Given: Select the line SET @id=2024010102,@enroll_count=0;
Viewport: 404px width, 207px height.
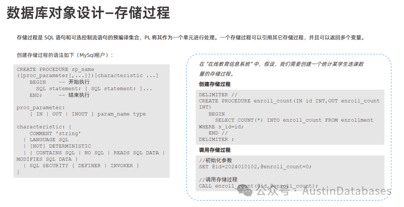Looking at the screenshot, I should coord(255,167).
